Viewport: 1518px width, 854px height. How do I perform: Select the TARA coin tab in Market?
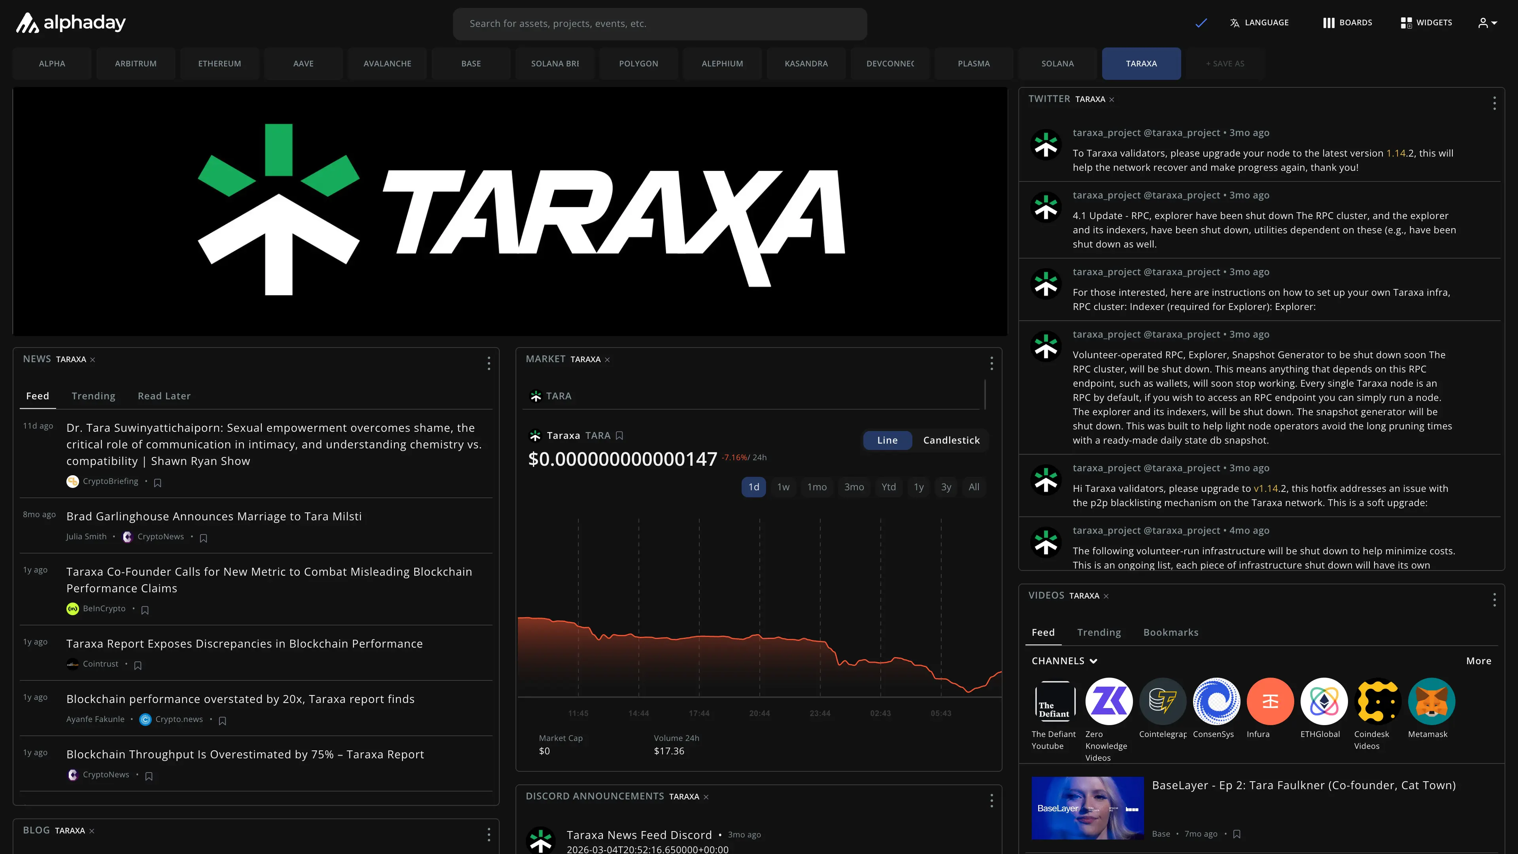coord(551,396)
